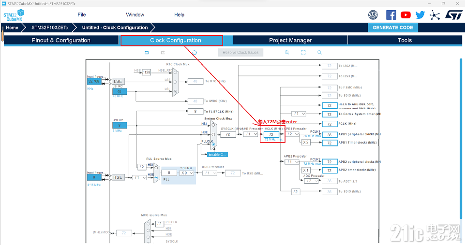Image resolution: width=465 pixels, height=245 pixels.
Task: Switch to Pinout & Configuration tab
Action: 61,40
